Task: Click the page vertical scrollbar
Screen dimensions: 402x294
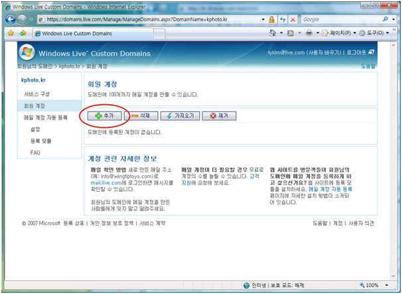Action: click(x=393, y=161)
